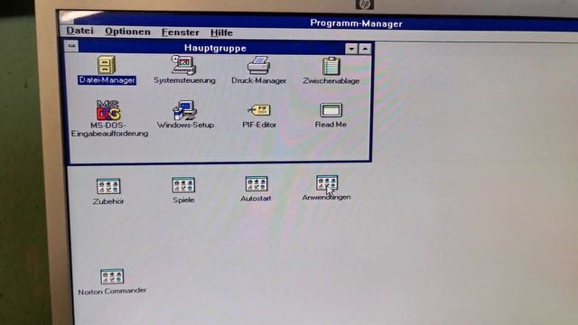Select the Anwendungen program group icon
Screen dimensions: 578x325
pyautogui.click(x=327, y=182)
